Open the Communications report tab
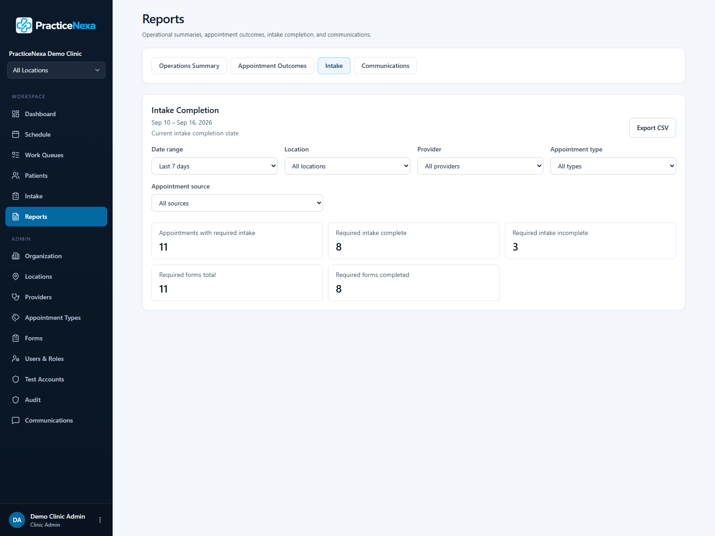Viewport: 715px width, 536px height. point(385,66)
